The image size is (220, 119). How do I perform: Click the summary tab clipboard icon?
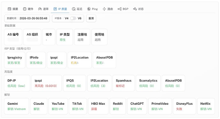coord(9,9)
